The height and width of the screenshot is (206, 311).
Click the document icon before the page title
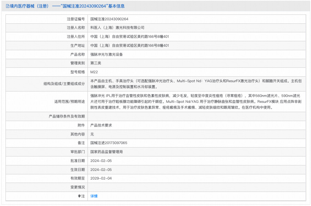[8, 6]
